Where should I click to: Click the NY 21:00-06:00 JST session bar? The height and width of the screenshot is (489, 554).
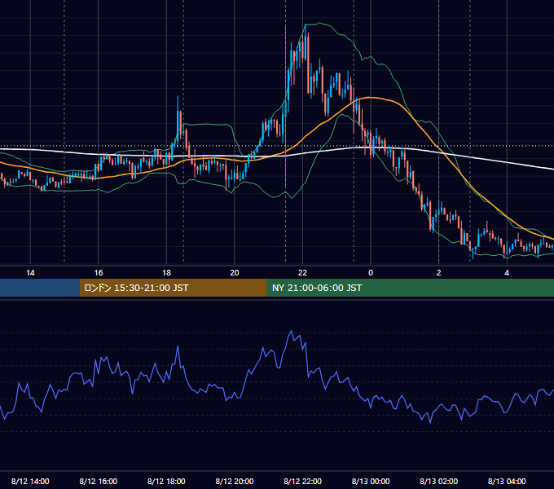[410, 288]
